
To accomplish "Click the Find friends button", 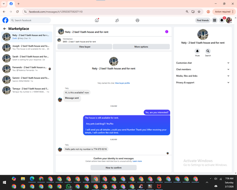I will tap(203, 20).
